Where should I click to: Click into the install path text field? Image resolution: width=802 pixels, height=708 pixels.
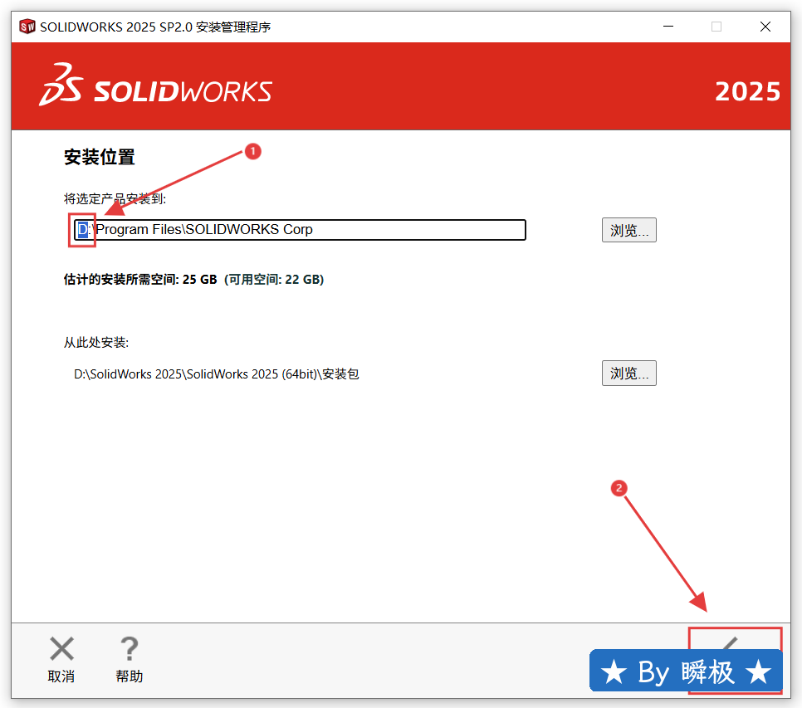[x=332, y=230]
